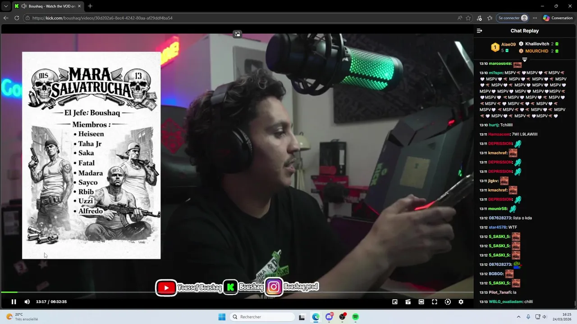Open the media control icon
Screen dimensions: 577x324
pos(479,18)
